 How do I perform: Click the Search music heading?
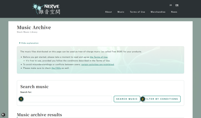[34, 87]
